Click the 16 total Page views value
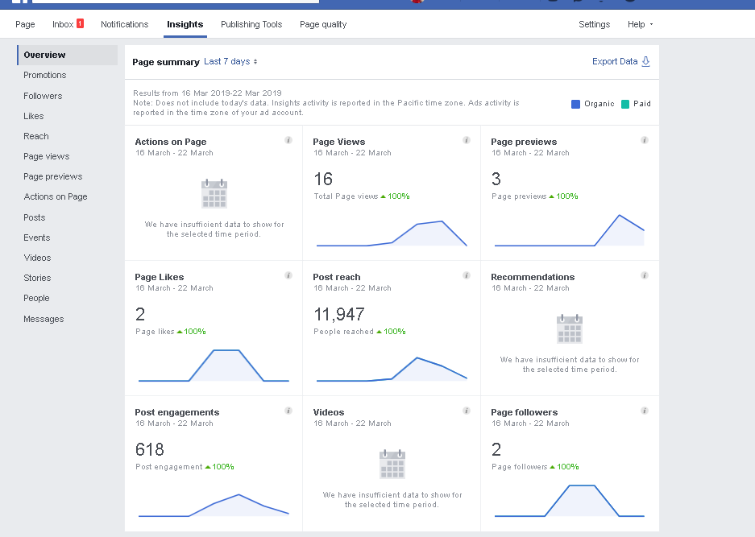Image resolution: width=755 pixels, height=537 pixels. (323, 179)
